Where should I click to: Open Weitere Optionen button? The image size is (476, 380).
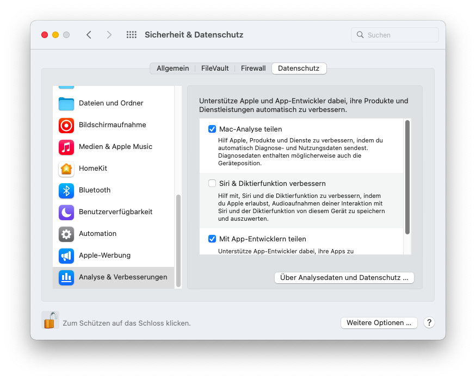coord(379,323)
